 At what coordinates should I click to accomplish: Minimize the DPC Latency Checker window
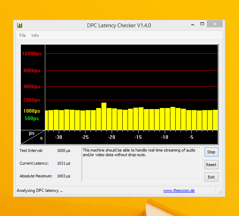pos(192,25)
